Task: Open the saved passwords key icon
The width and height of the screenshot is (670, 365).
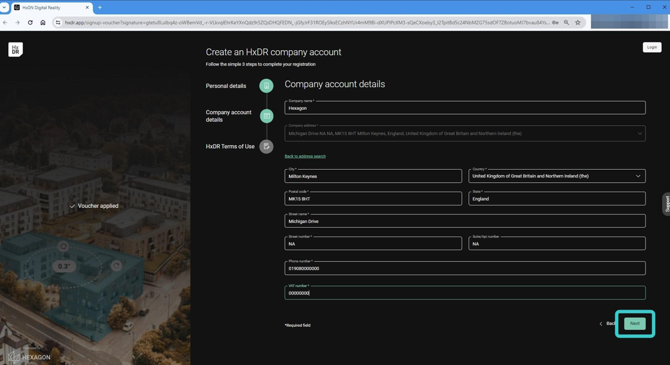Action: tap(555, 23)
